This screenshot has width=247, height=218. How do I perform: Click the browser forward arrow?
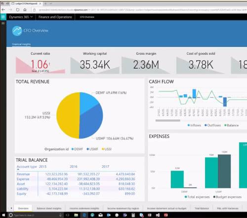pos(10,10)
